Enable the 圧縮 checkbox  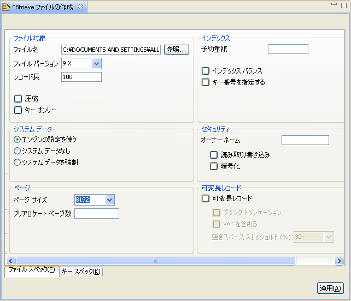click(18, 99)
